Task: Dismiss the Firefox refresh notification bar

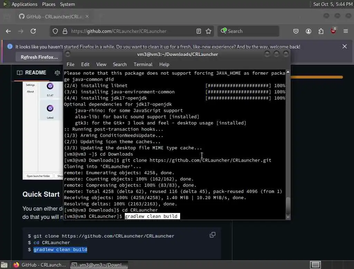Action: click(345, 47)
